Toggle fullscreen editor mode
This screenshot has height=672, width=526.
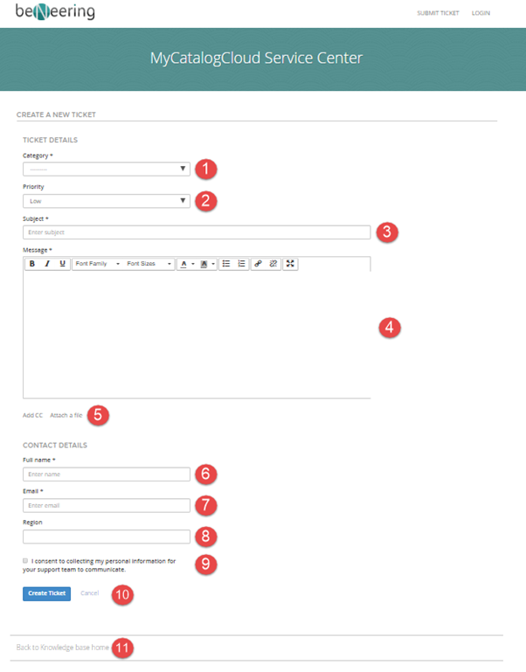pos(290,264)
